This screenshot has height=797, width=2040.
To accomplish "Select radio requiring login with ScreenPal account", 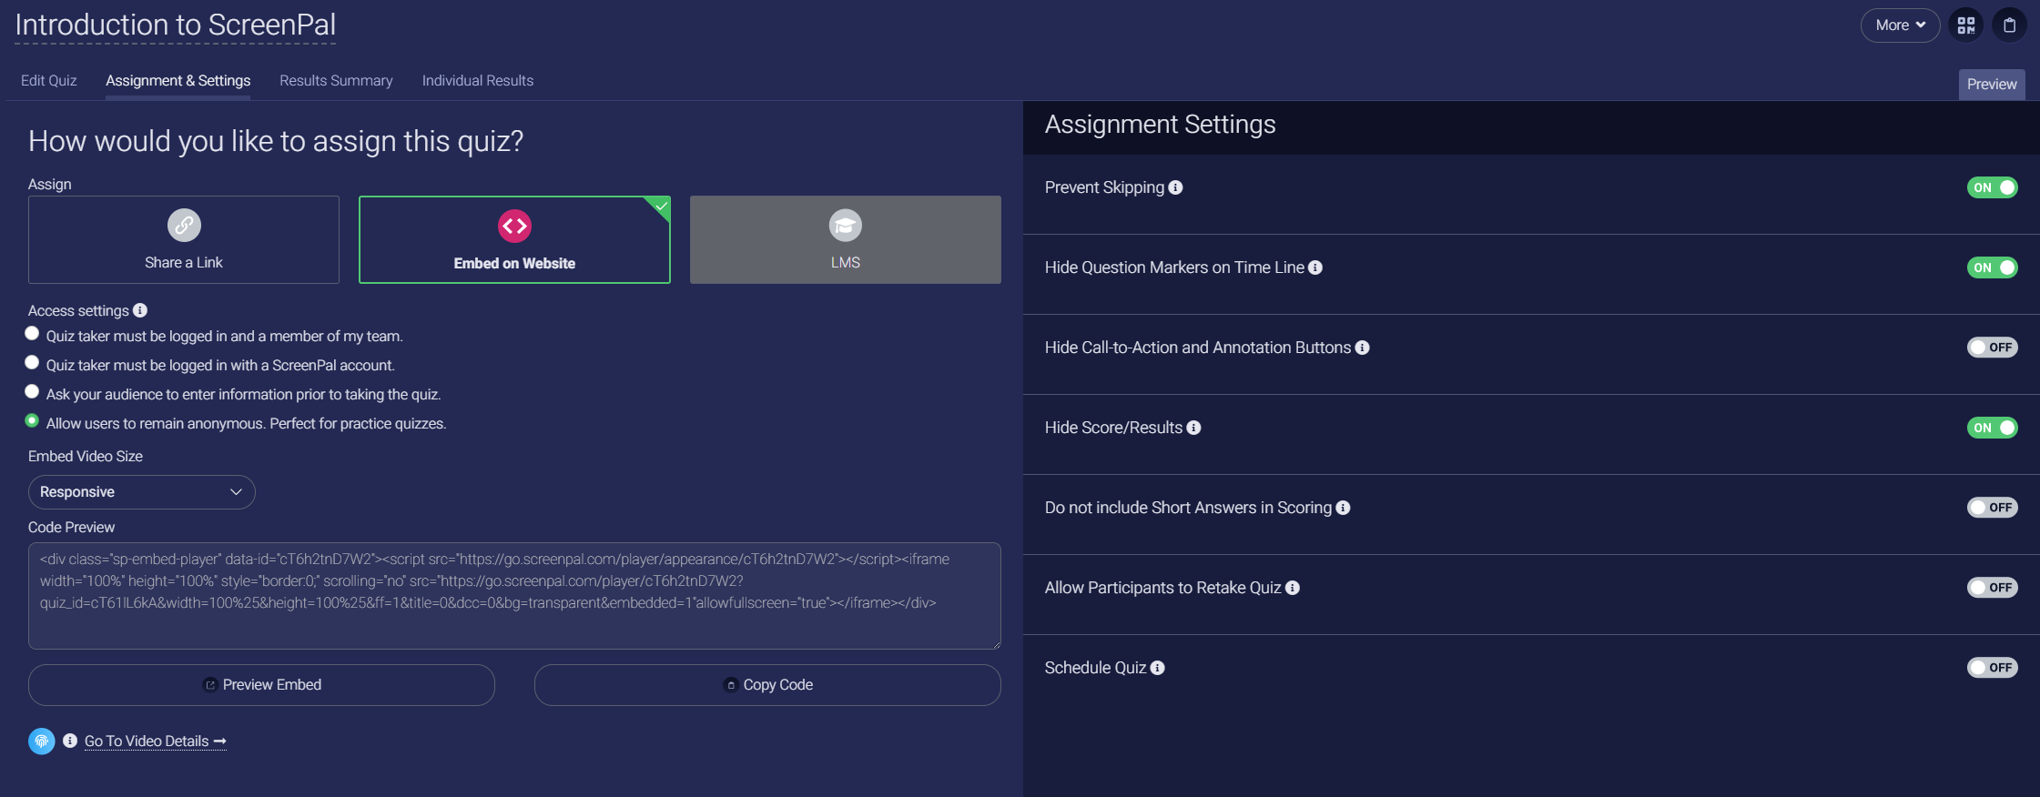I will tap(32, 363).
